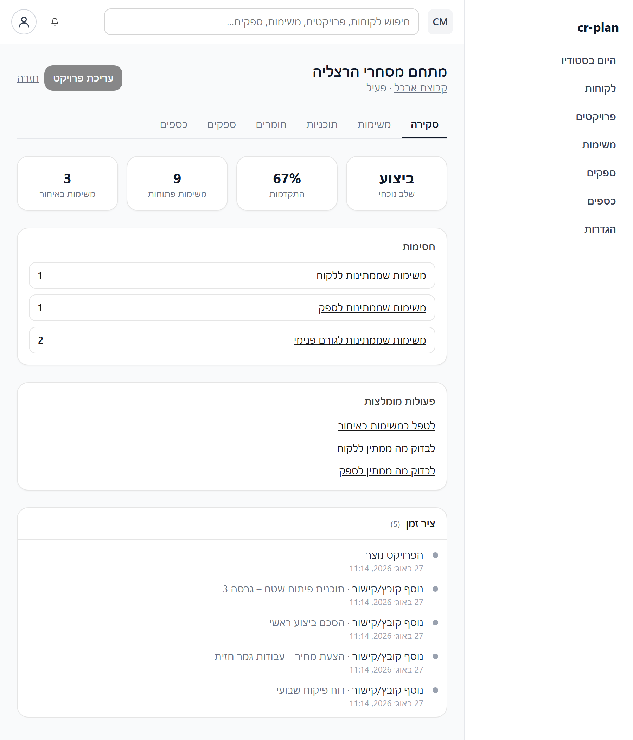Open the user profile icon
The width and height of the screenshot is (633, 740).
click(x=24, y=22)
